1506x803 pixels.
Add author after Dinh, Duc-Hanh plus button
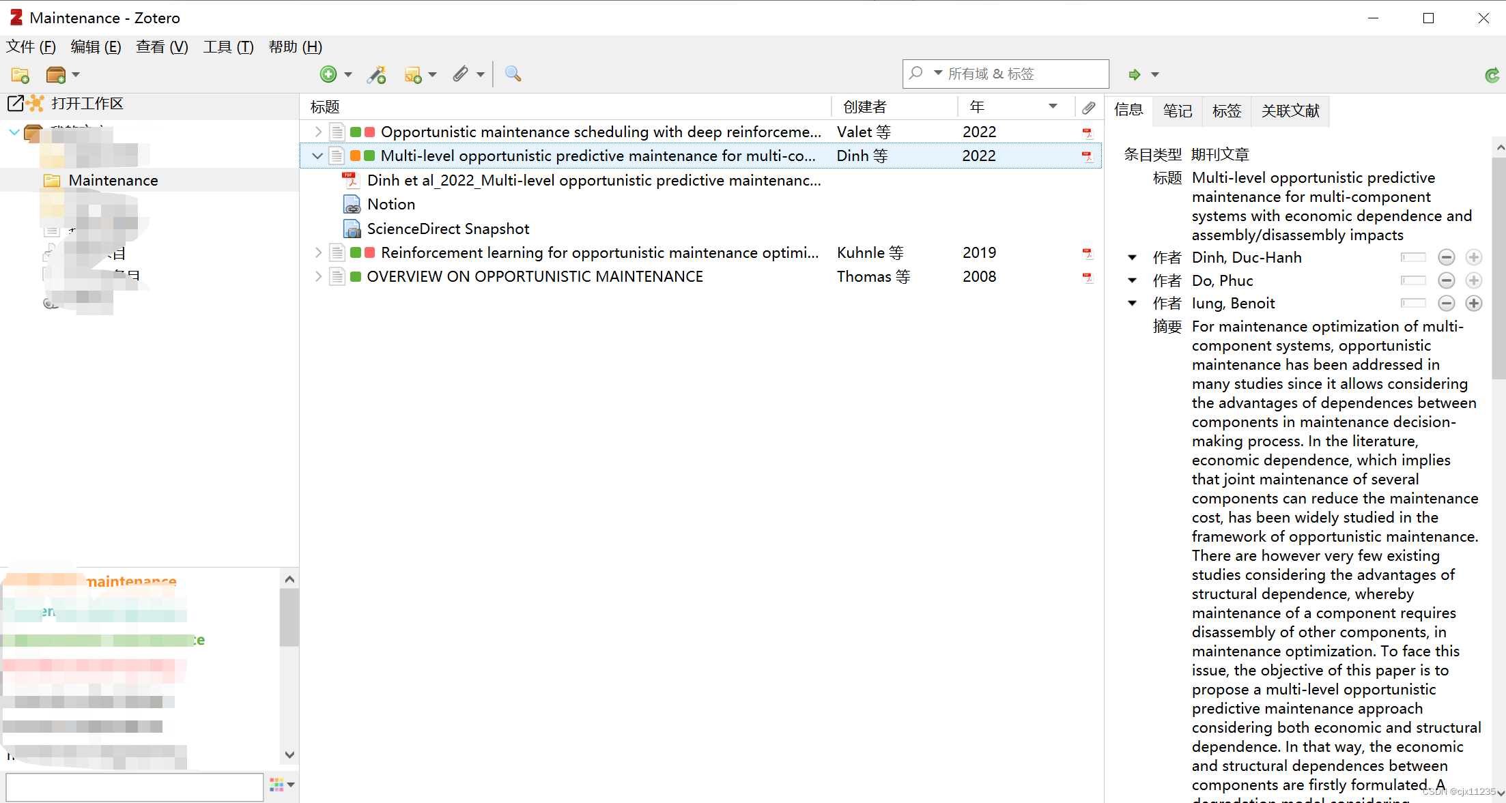[1474, 257]
